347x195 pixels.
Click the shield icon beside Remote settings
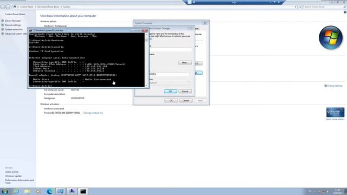(x=3, y=25)
